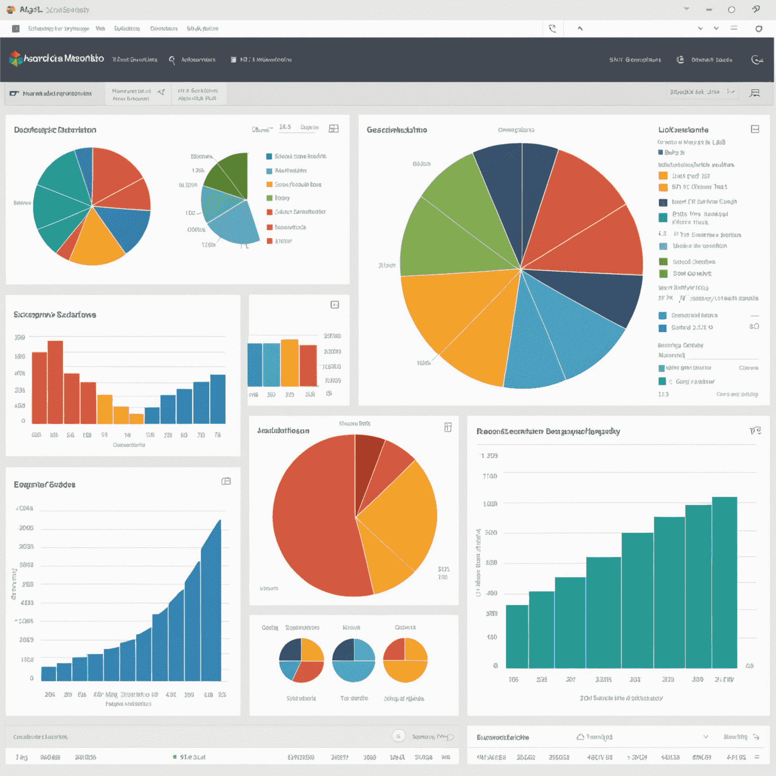This screenshot has height=776, width=776.
Task: Click the square icon left of menu bar
Action: (16, 29)
